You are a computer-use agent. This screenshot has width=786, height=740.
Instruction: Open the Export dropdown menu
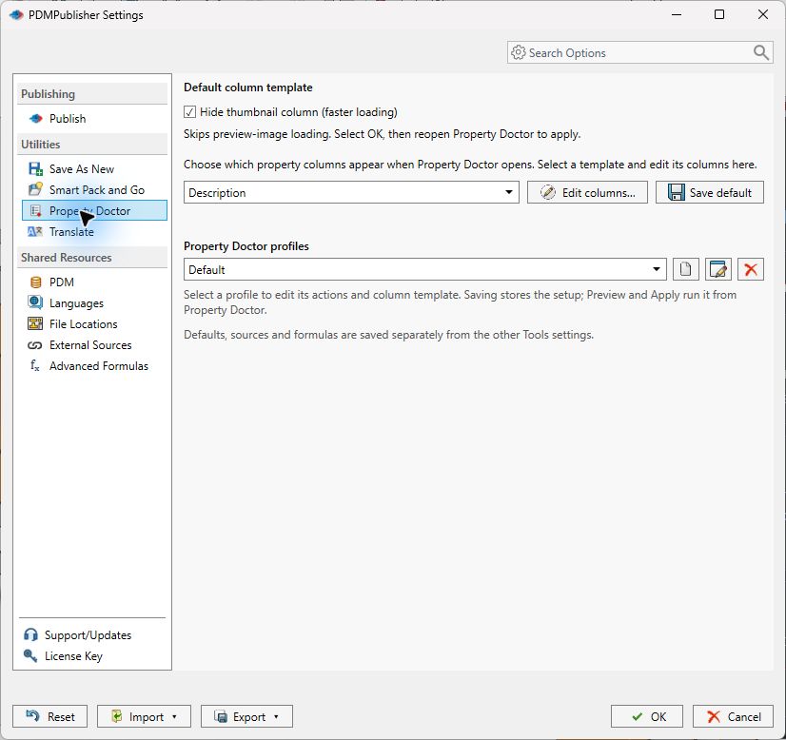(246, 716)
